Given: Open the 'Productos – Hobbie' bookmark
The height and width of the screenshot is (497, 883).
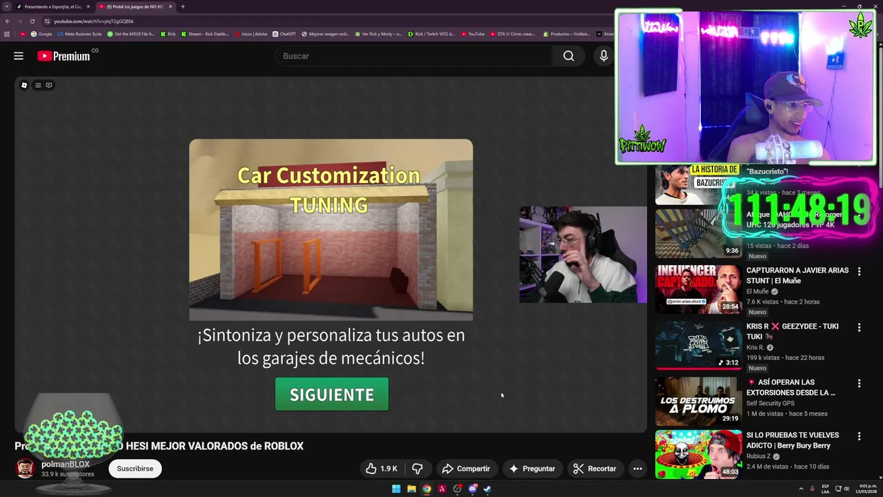Looking at the screenshot, I should coord(566,34).
